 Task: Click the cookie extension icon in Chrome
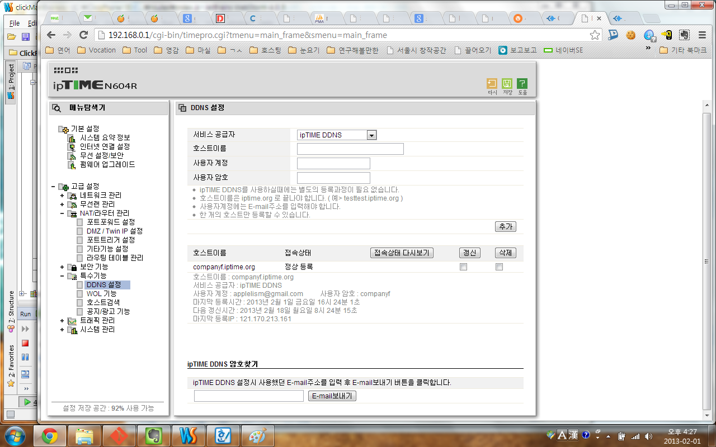(x=631, y=35)
